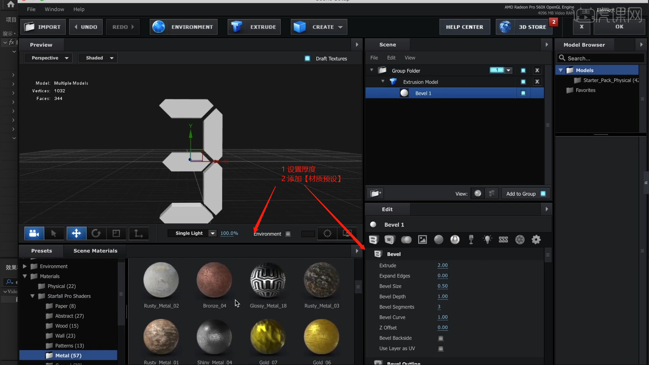Open the illumination light bulb icon
Image resolution: width=649 pixels, height=365 pixels.
tap(487, 240)
